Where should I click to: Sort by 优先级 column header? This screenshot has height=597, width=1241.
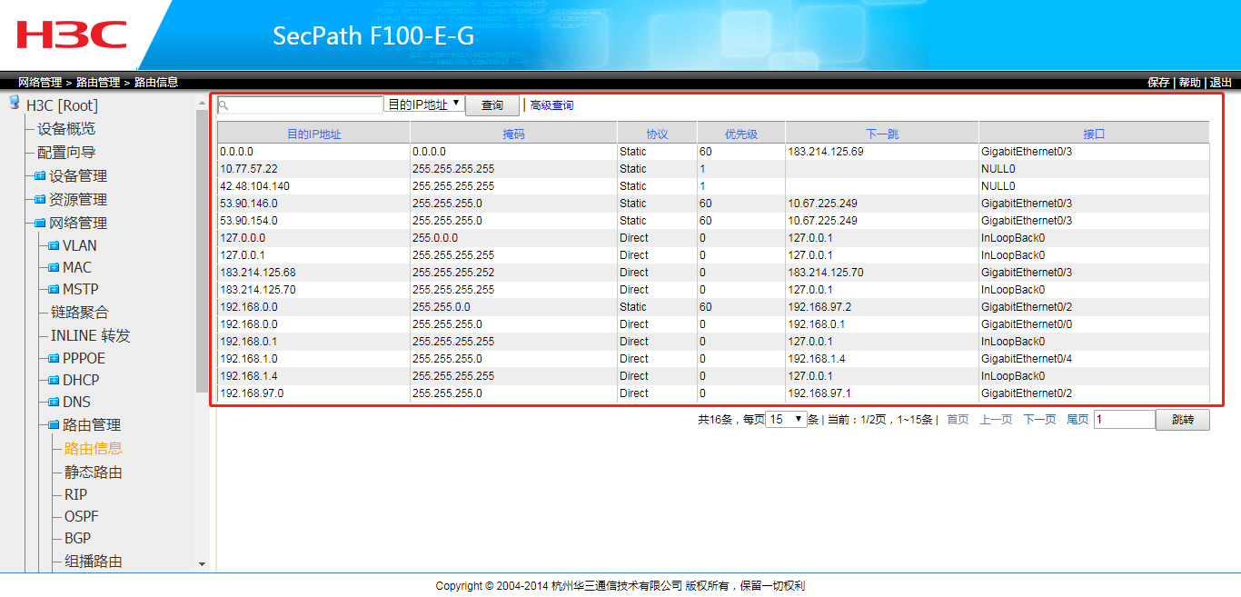[741, 134]
